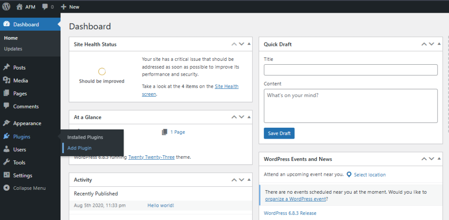Click the Quick Draft Title field
449x220 pixels.
(x=350, y=70)
